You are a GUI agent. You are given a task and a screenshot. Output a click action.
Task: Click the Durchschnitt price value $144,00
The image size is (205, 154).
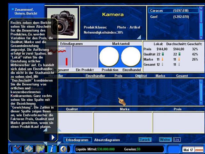point(179,49)
